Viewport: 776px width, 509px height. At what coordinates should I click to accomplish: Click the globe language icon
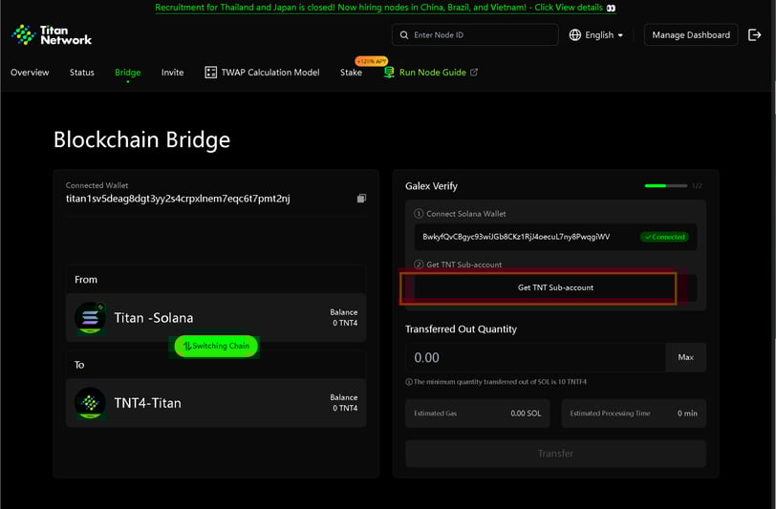575,35
